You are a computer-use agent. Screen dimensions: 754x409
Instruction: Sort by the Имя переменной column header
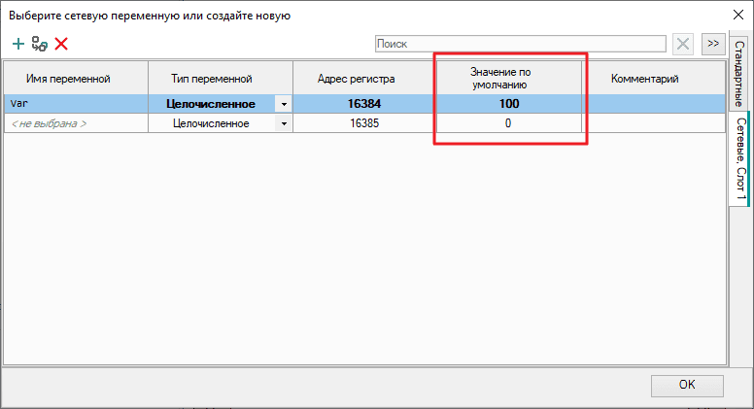76,78
